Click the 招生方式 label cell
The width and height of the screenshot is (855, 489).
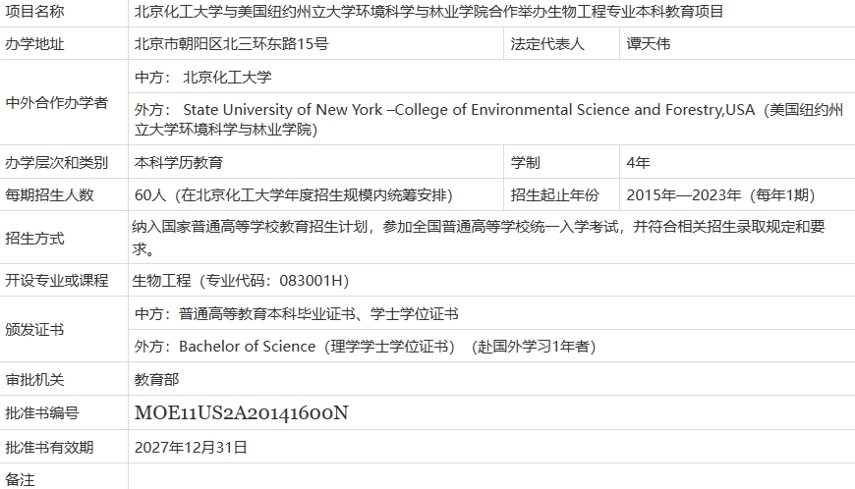tap(35, 238)
